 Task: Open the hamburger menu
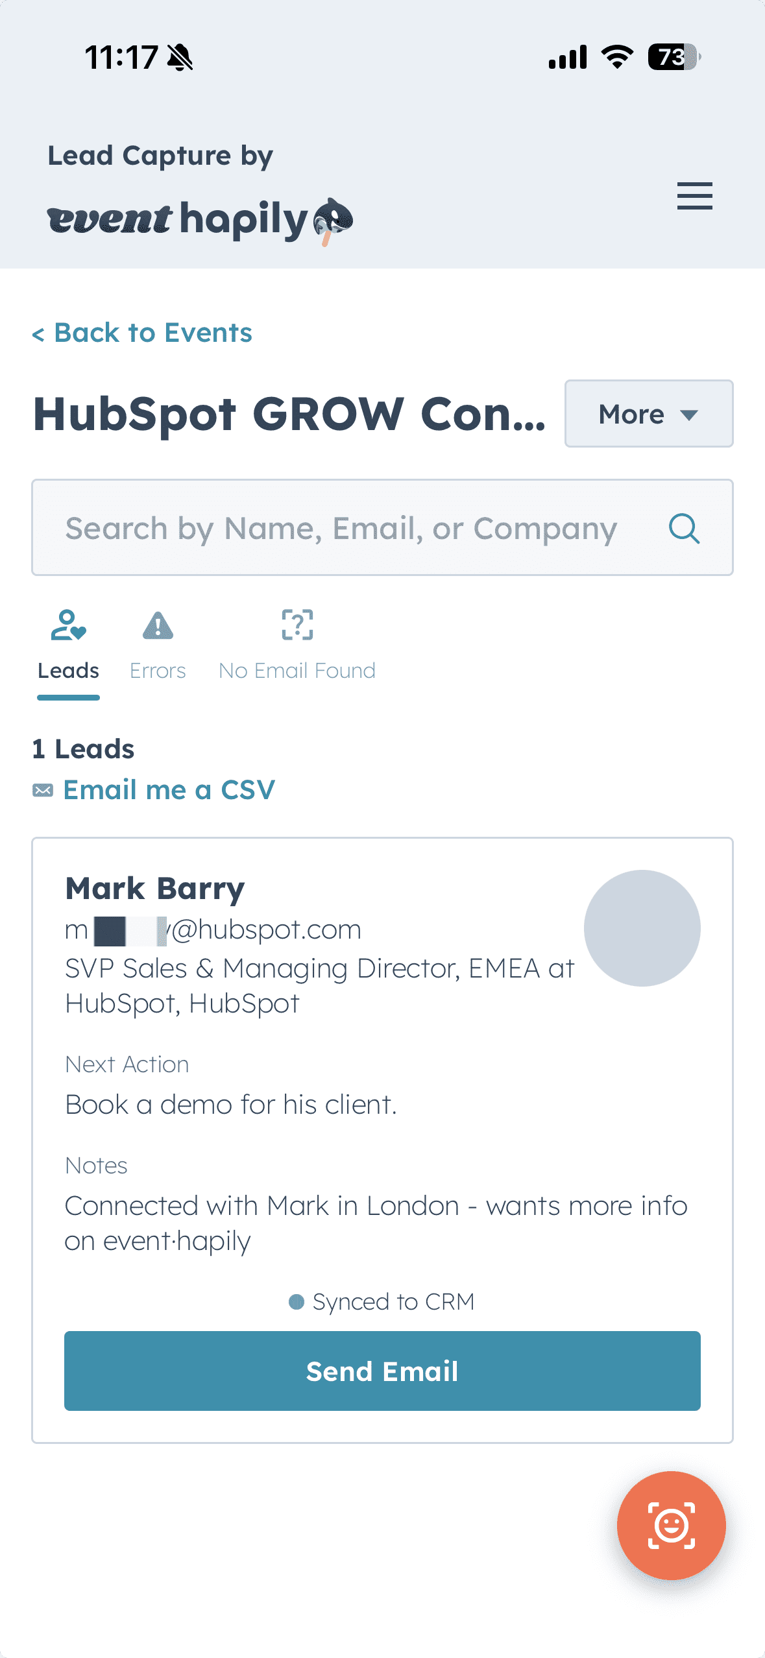pos(694,196)
